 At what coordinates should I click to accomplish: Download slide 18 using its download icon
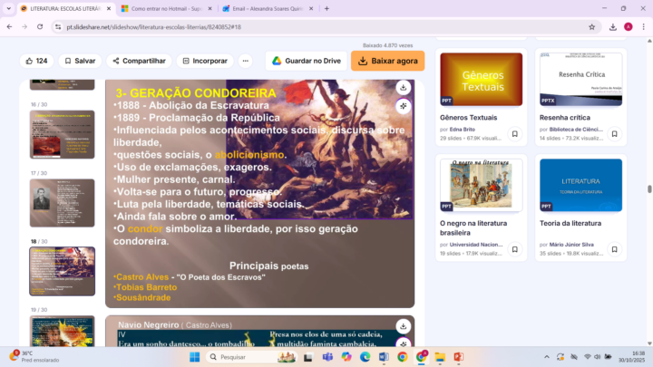coord(403,88)
